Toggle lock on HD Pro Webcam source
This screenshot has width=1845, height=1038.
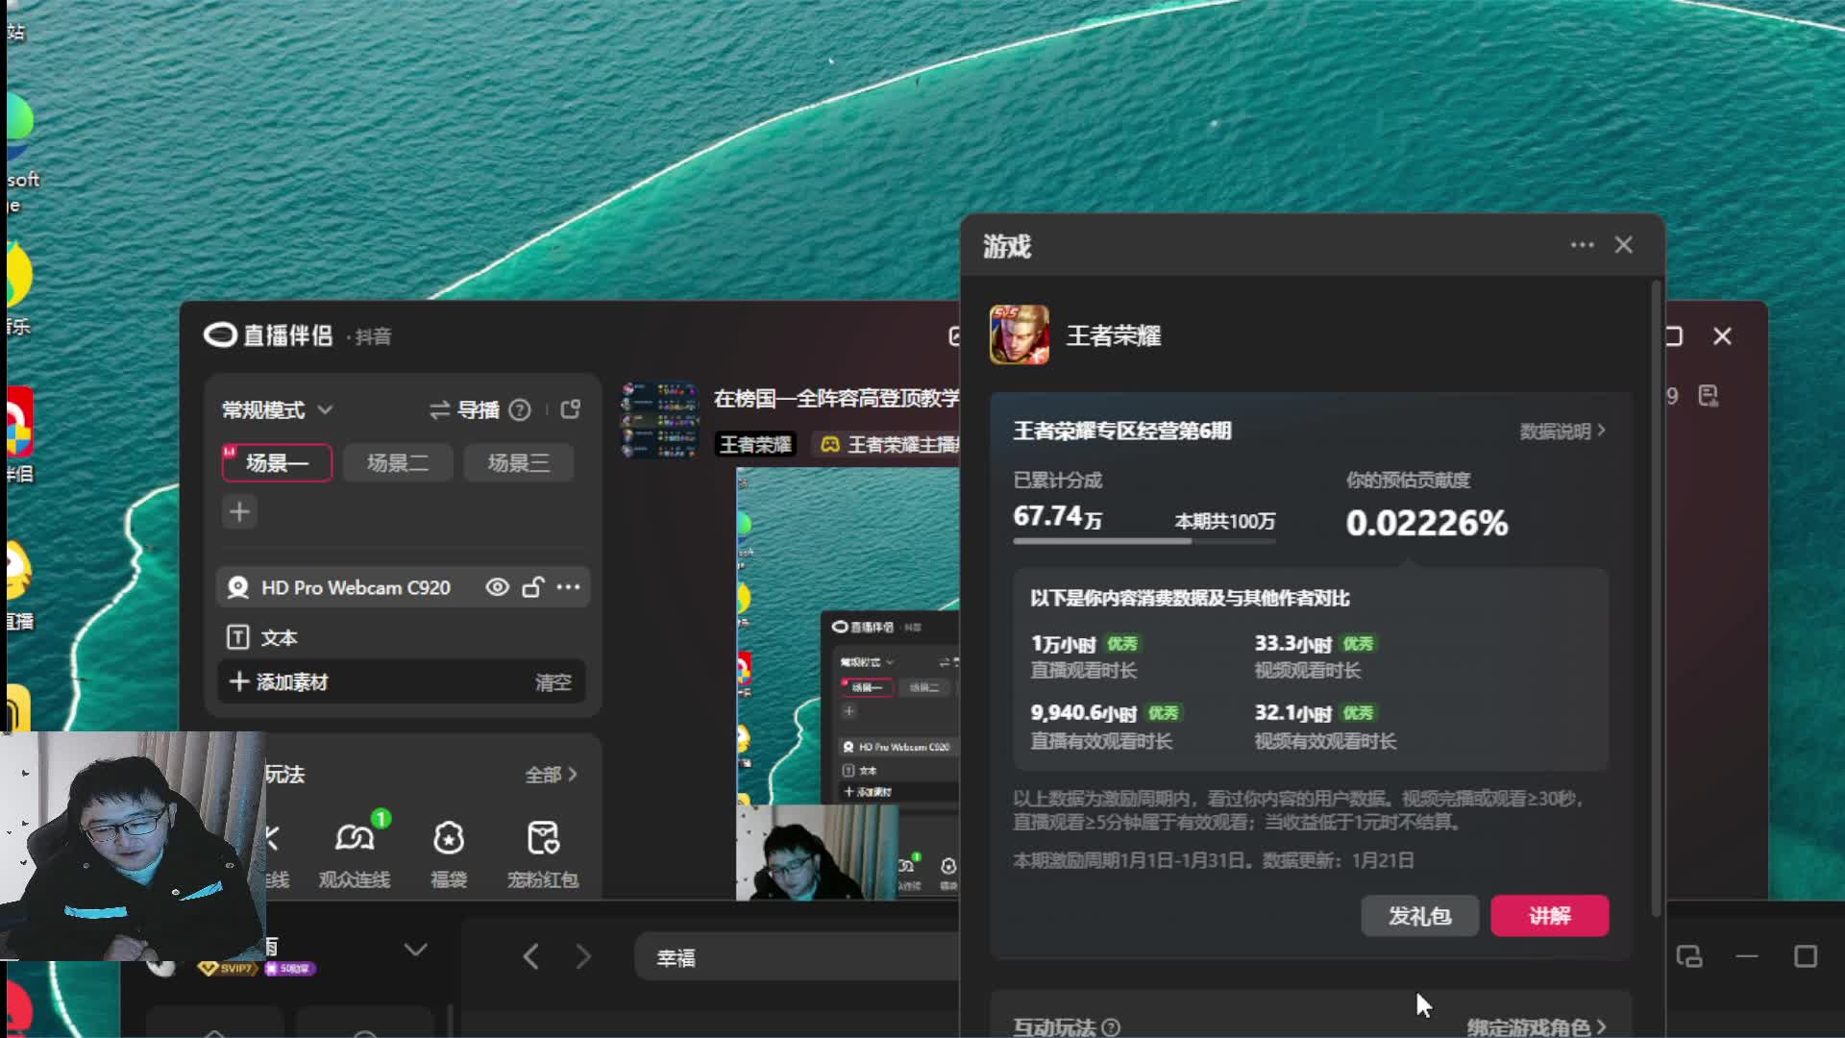coord(533,587)
